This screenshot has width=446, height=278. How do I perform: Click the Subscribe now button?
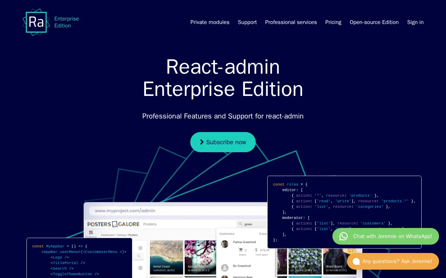click(x=223, y=142)
